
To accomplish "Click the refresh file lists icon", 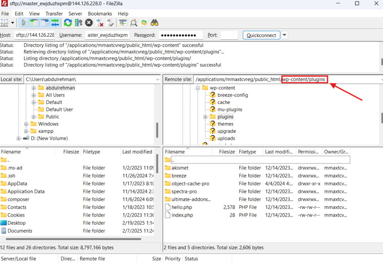I will point(68,23).
